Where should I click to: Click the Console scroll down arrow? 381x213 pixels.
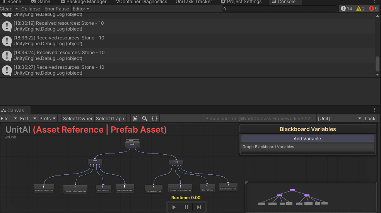378,75
